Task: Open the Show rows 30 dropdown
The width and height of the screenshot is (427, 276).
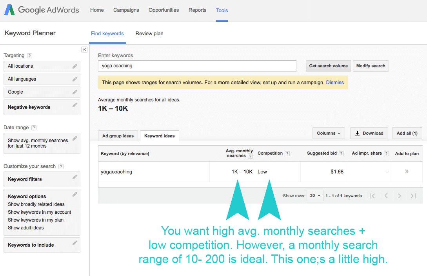Action: pos(315,195)
